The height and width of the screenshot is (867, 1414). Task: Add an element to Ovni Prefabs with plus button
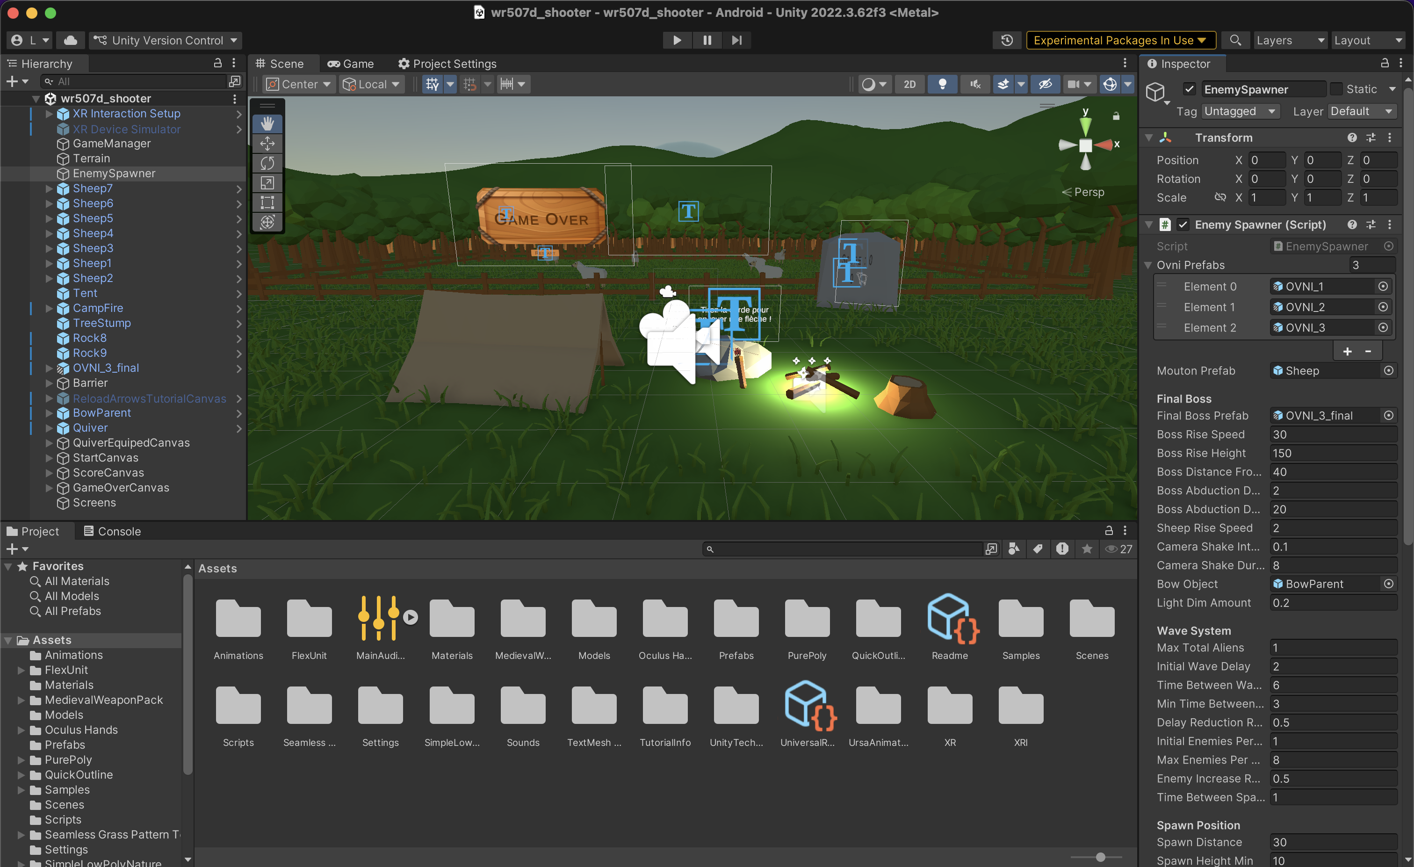coord(1348,351)
